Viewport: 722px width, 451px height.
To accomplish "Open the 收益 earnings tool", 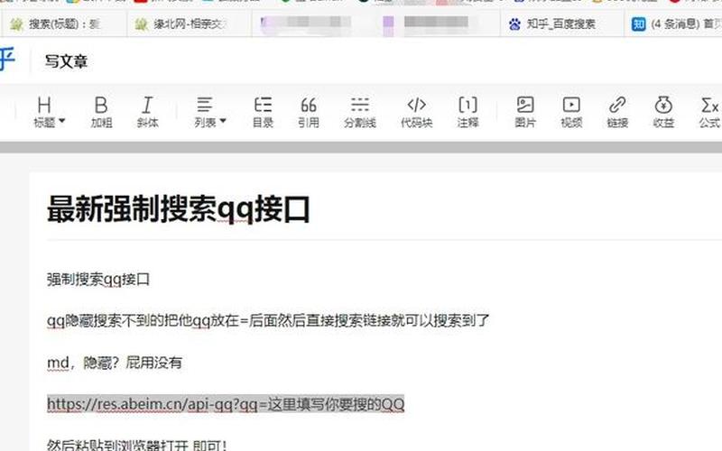I will pyautogui.click(x=663, y=112).
